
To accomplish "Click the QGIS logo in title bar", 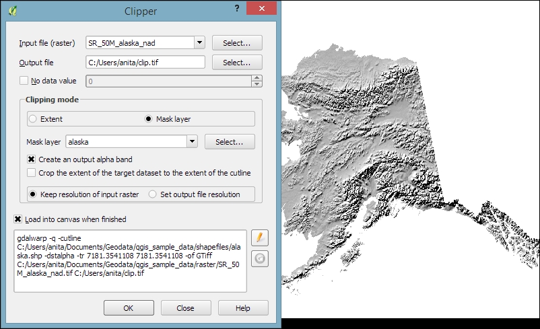I will pos(13,11).
